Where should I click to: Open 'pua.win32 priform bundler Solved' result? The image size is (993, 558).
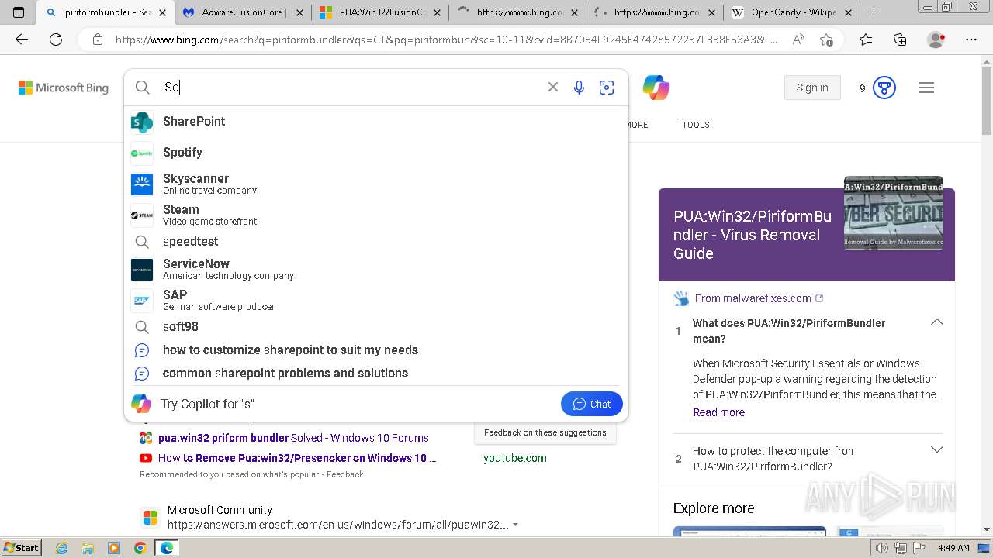[x=293, y=438]
